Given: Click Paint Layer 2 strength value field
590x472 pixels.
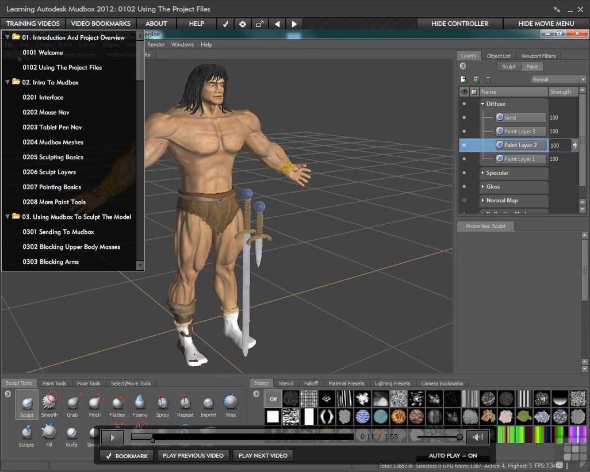Looking at the screenshot, I should [x=560, y=145].
